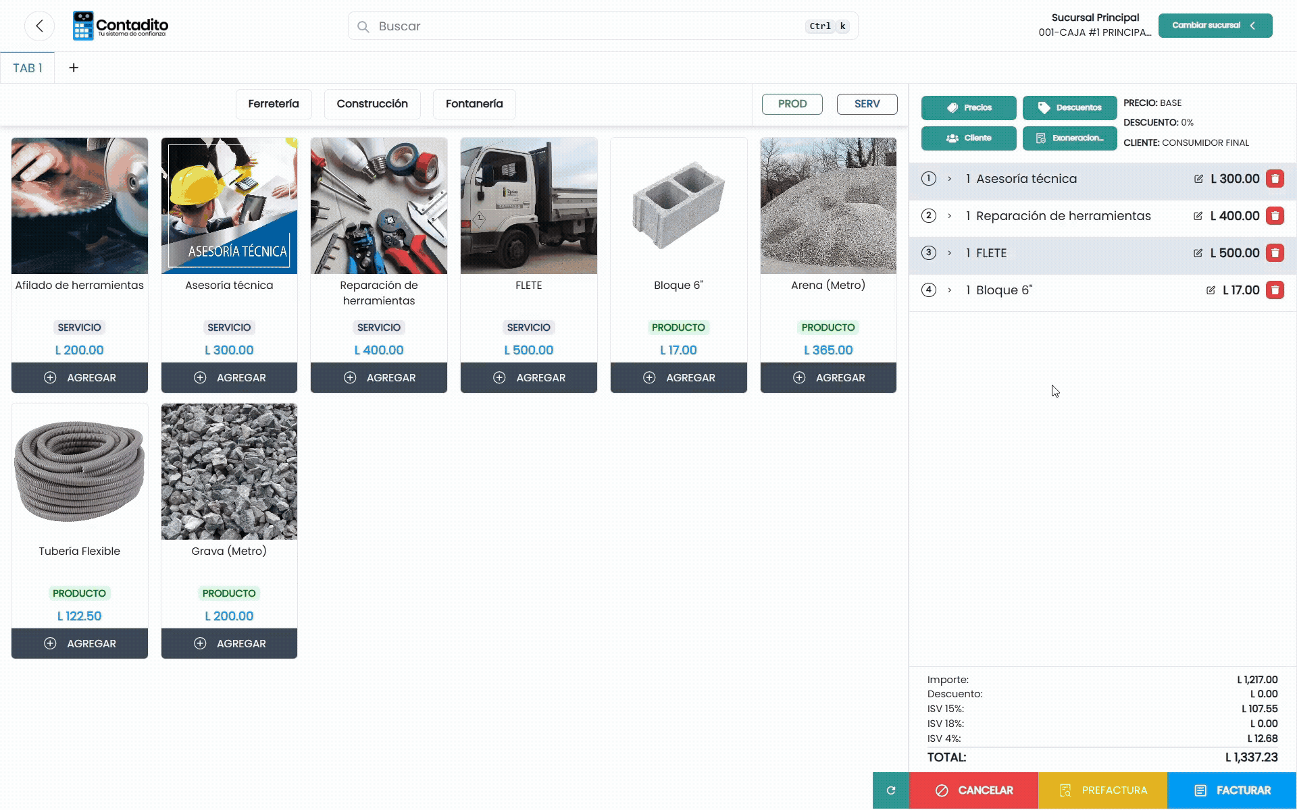The image size is (1297, 810).
Task: Expand Asesoría técnica cart line details
Action: (950, 179)
